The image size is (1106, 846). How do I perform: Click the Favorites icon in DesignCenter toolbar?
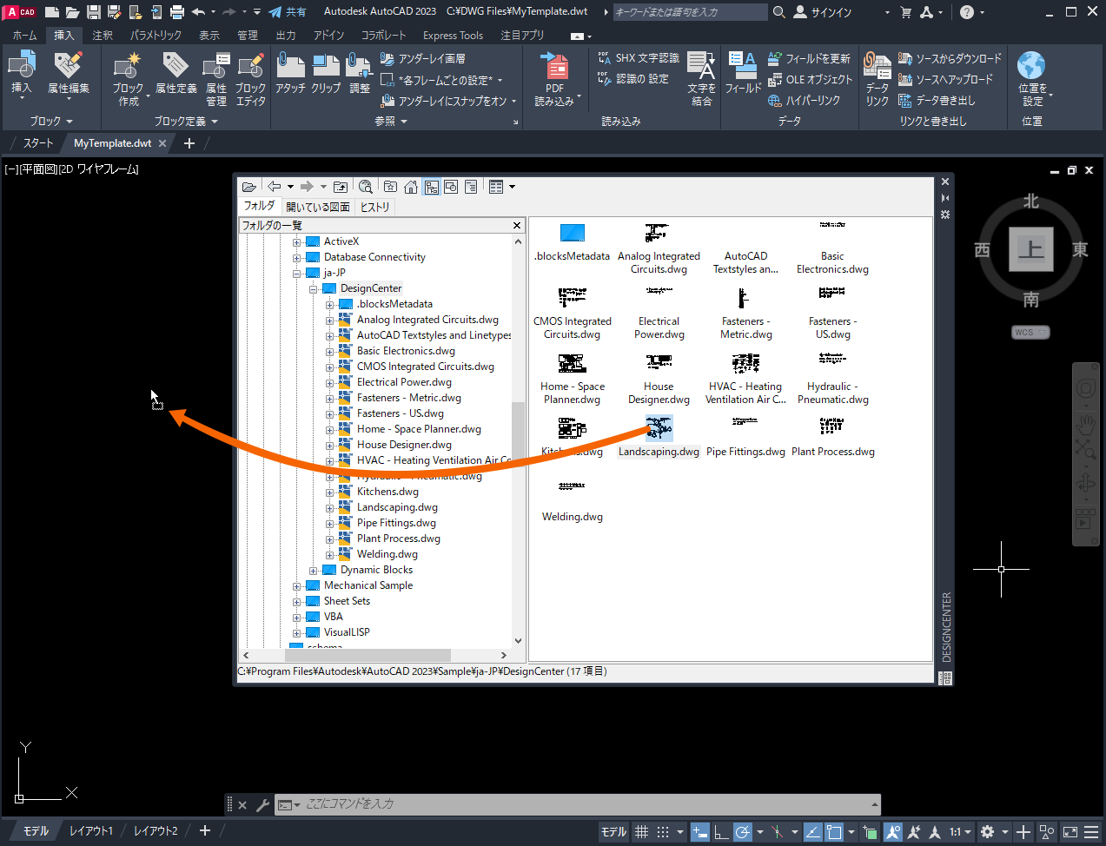[x=390, y=187]
